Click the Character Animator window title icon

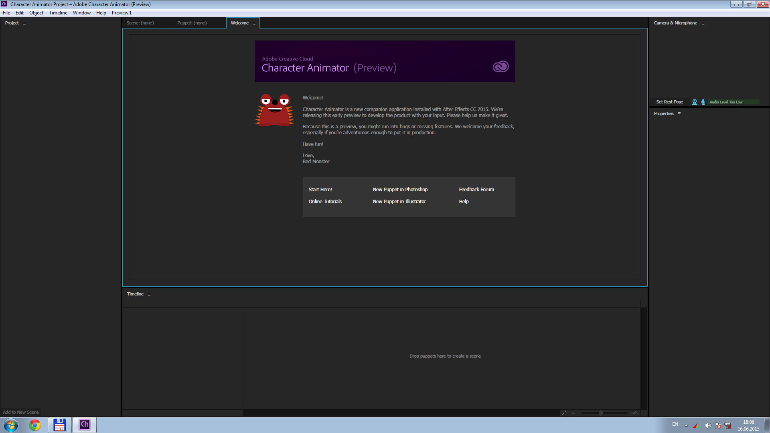pyautogui.click(x=4, y=4)
